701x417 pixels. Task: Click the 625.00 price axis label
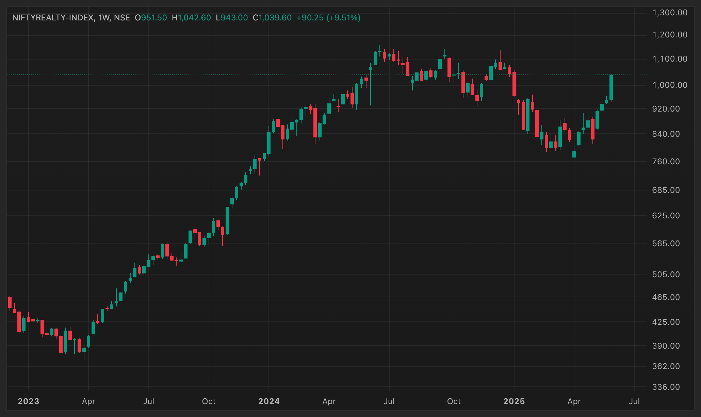(666, 216)
